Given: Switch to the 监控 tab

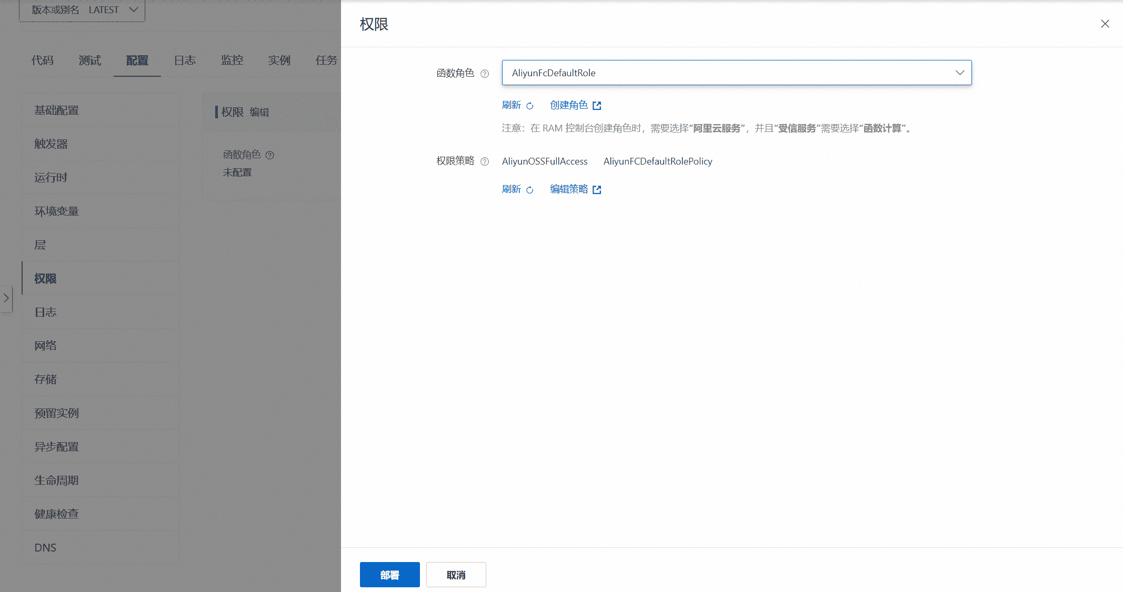Looking at the screenshot, I should pos(232,60).
